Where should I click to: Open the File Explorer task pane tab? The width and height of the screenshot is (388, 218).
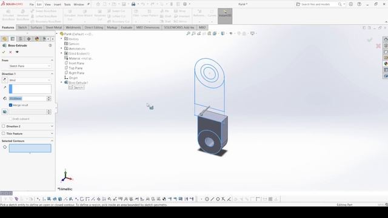(x=386, y=51)
